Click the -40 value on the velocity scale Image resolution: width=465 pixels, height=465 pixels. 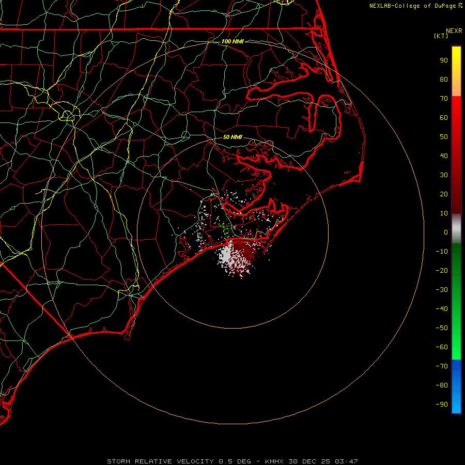[x=442, y=309]
